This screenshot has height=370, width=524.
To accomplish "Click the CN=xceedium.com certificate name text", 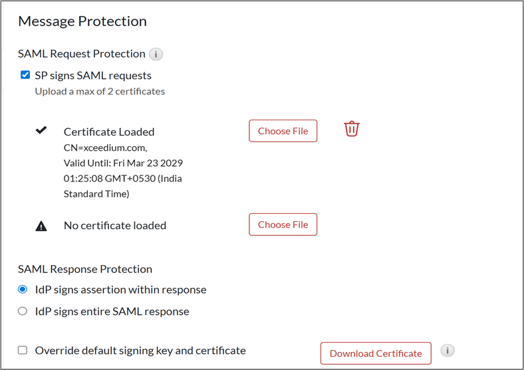I will 106,147.
